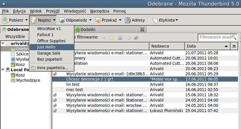Viewport: 241px width, 129px height.
Task: Click the Odpowiedz reply icon
Action: coord(62,20)
